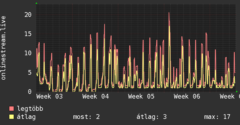This screenshot has width=240, height=125.
Task: Click the pink legtöbb legend color swatch
Action: click(x=11, y=108)
